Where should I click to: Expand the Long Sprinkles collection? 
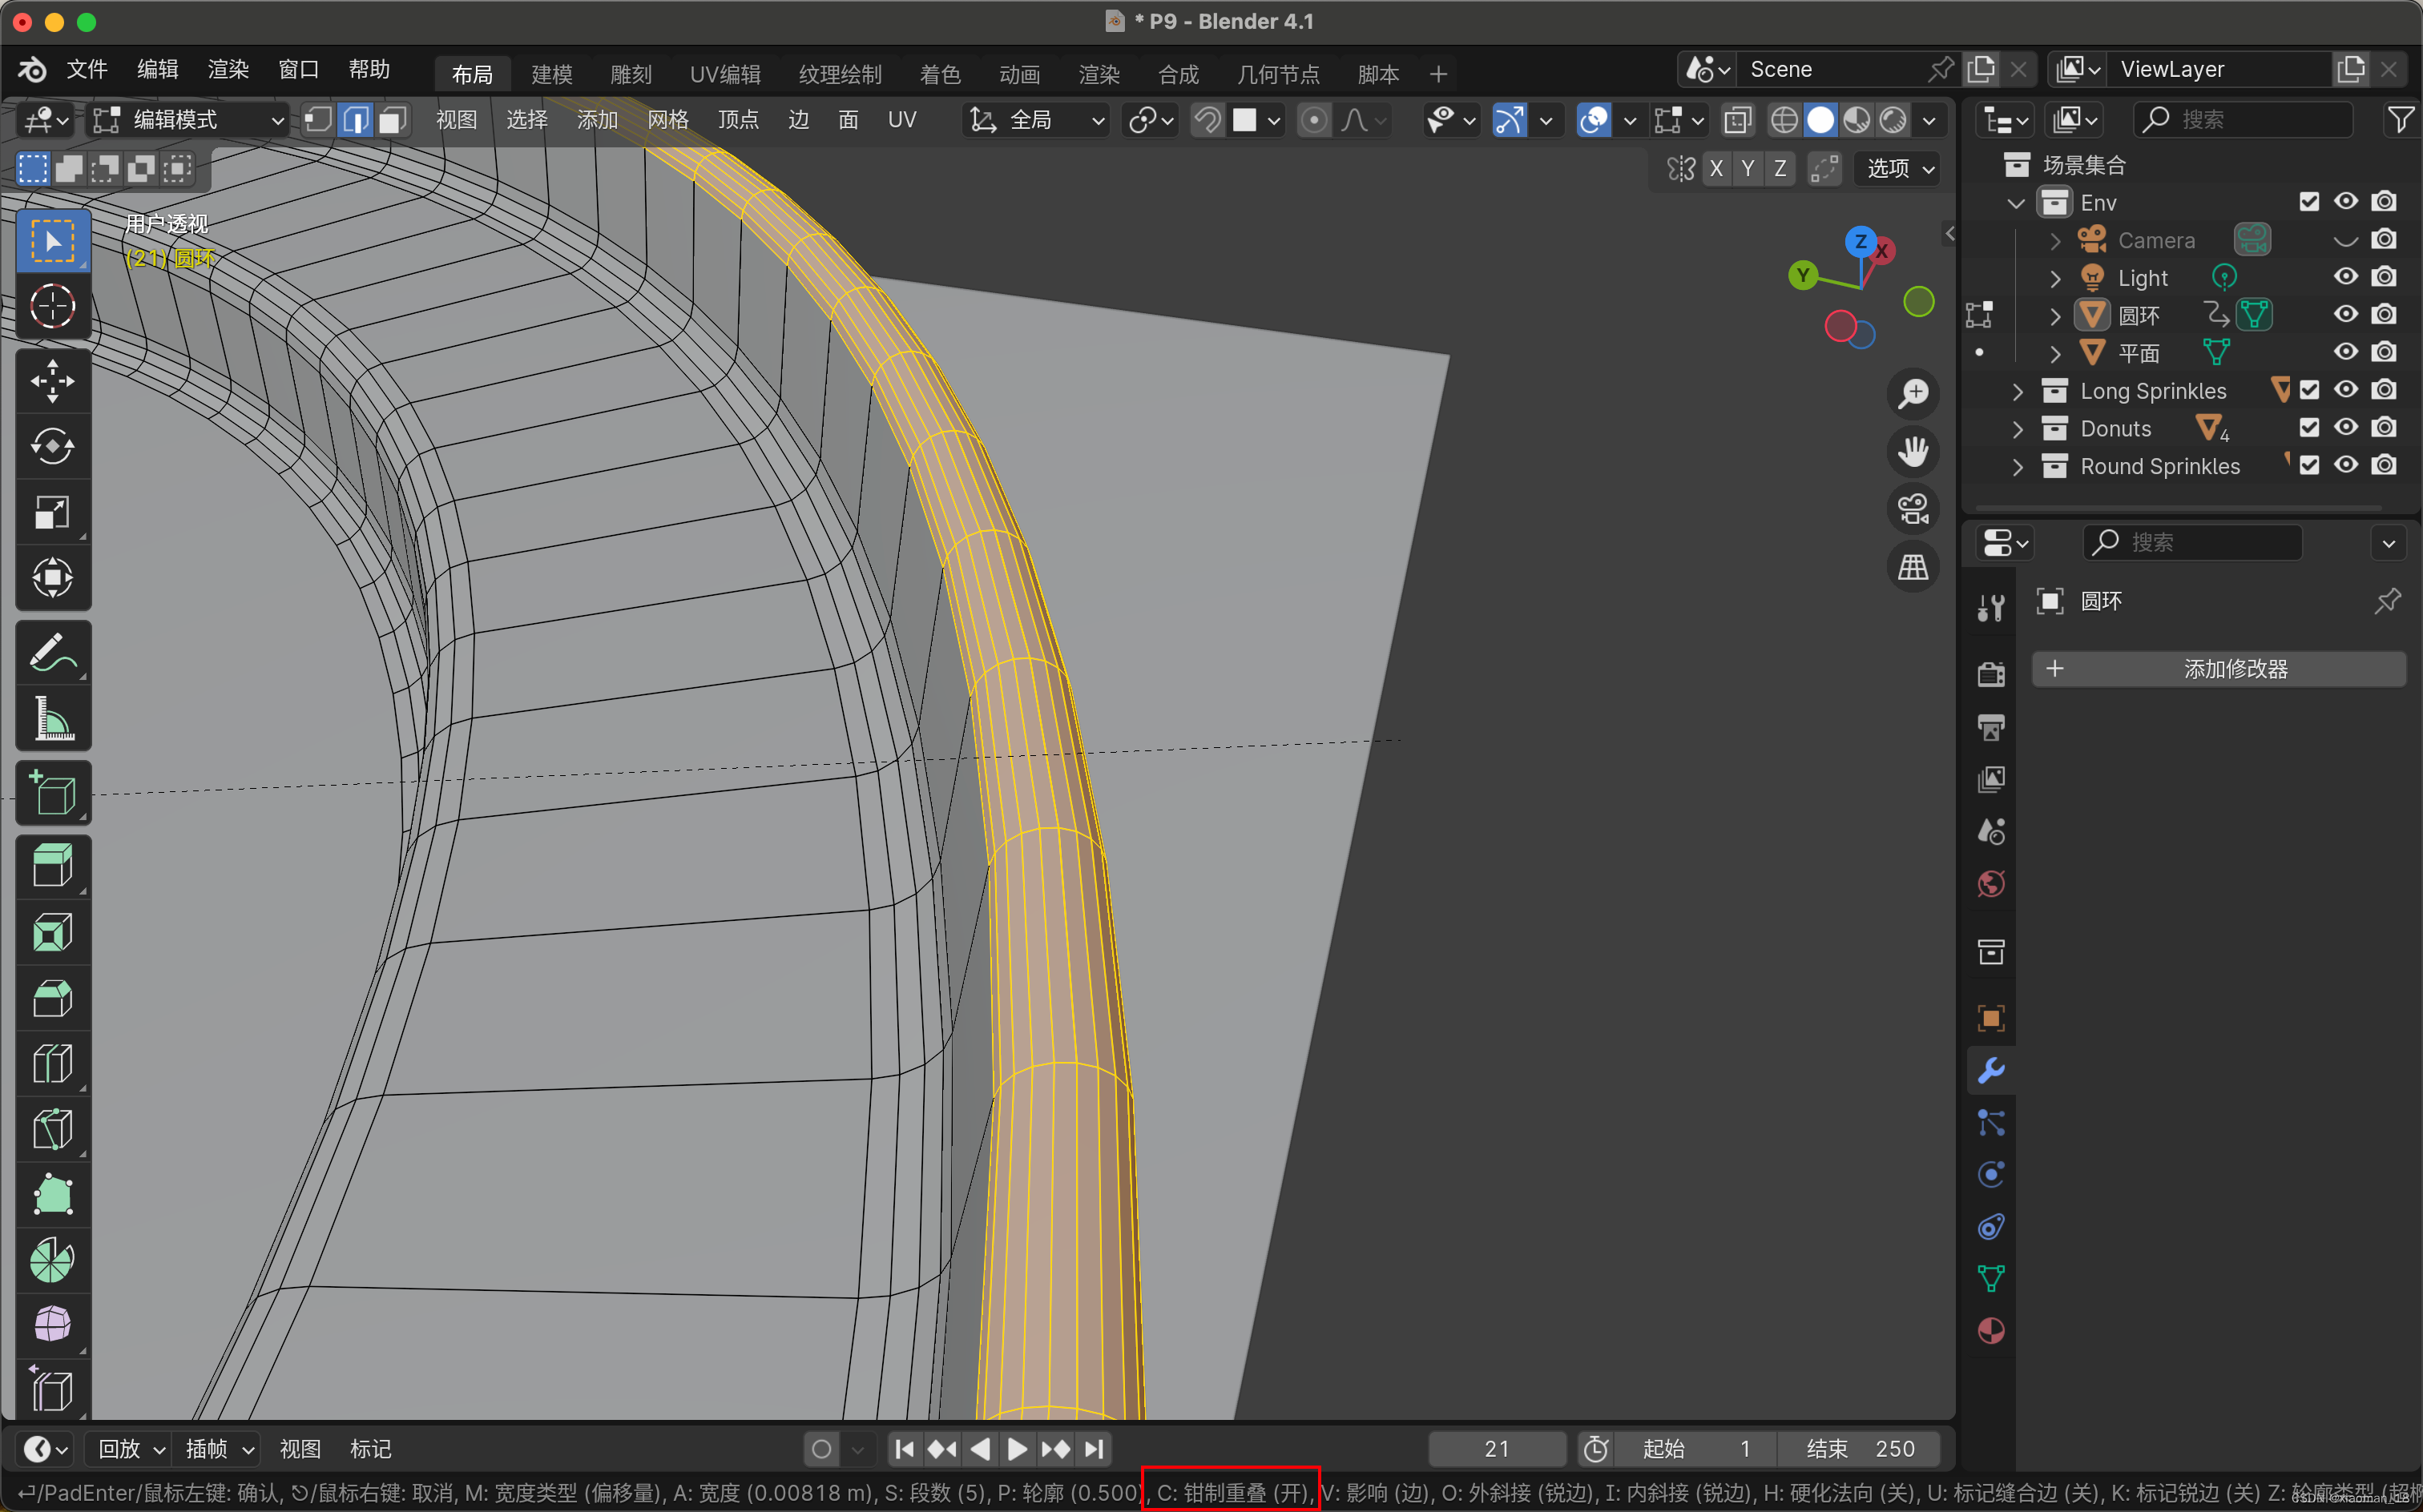tap(2017, 391)
